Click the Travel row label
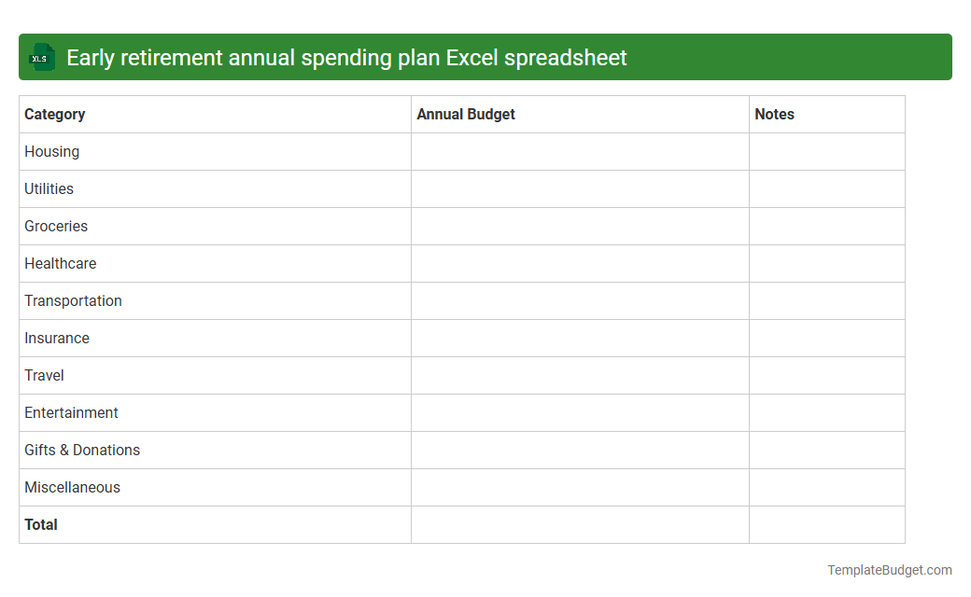 pyautogui.click(x=44, y=375)
